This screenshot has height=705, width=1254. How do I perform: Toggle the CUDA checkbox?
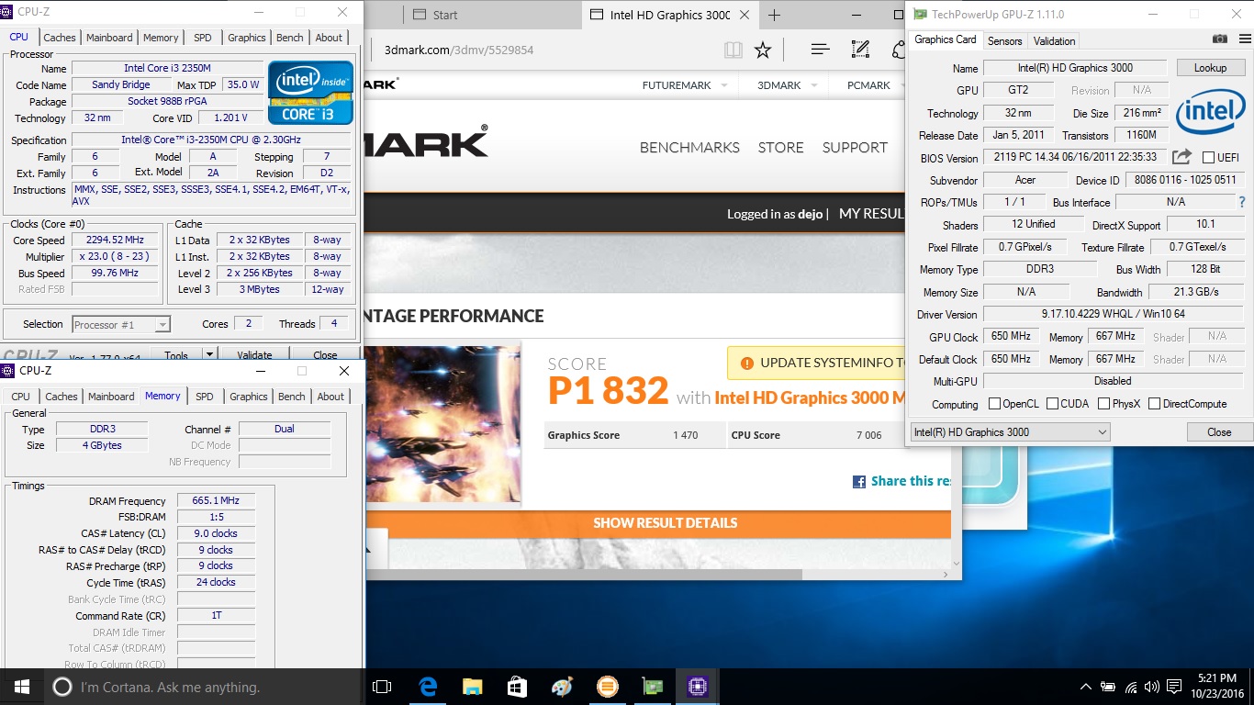pyautogui.click(x=1053, y=404)
